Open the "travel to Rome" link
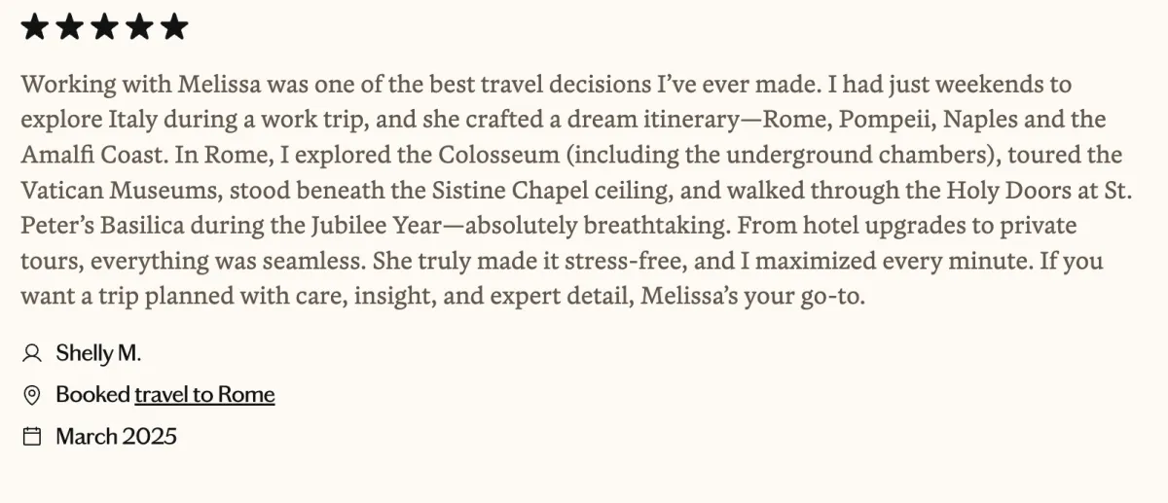The width and height of the screenshot is (1168, 503). click(204, 395)
